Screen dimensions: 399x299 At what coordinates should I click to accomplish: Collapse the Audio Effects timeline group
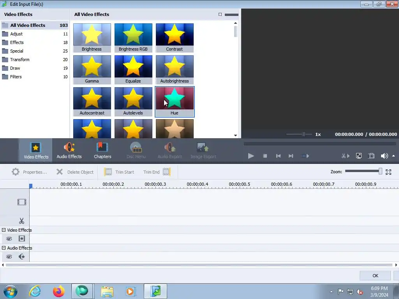coord(4,248)
